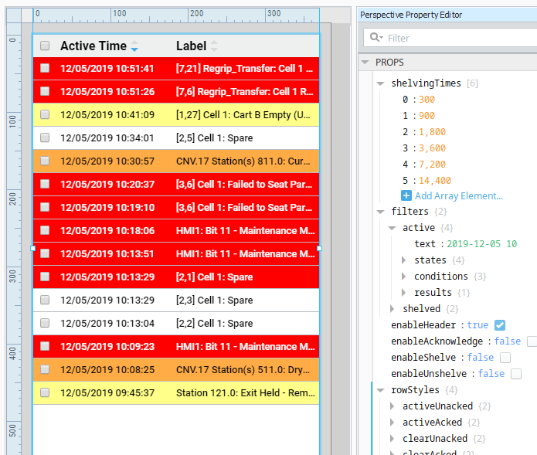The height and width of the screenshot is (455, 537).
Task: Select the CNV.17 Station(s) 811.0 label
Action: pyautogui.click(x=243, y=161)
